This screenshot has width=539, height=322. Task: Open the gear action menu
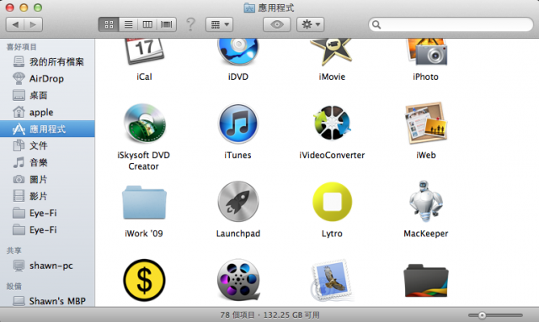coord(311,24)
